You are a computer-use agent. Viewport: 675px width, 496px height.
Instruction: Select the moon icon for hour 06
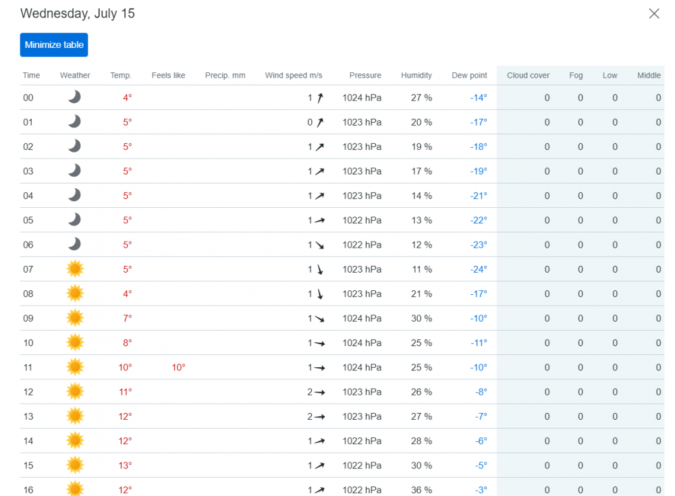(x=74, y=244)
